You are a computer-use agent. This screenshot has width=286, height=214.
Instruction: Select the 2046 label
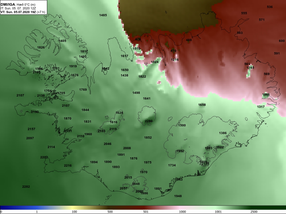[108, 144]
